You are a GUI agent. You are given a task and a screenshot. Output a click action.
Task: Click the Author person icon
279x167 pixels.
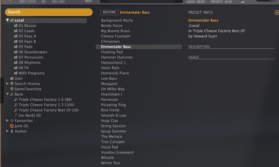tap(12, 131)
